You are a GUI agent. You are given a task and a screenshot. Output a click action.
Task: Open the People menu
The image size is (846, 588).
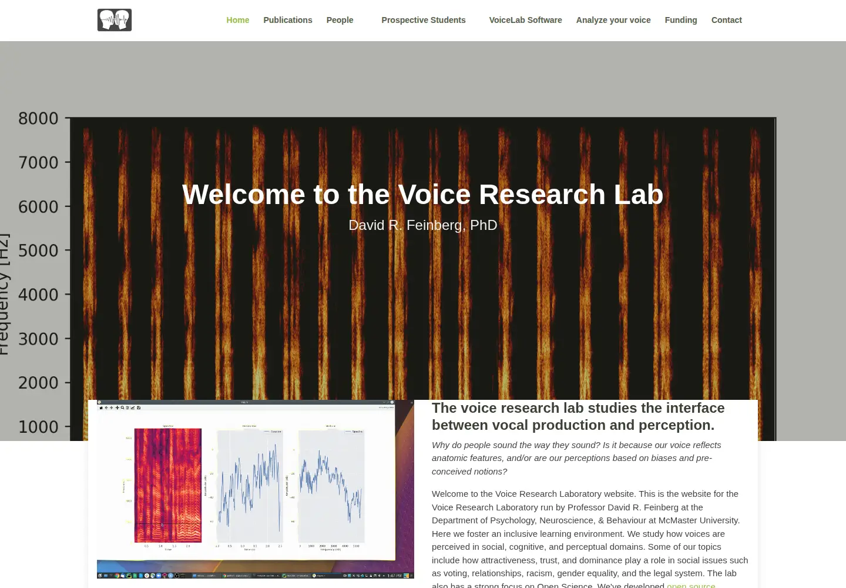point(340,20)
